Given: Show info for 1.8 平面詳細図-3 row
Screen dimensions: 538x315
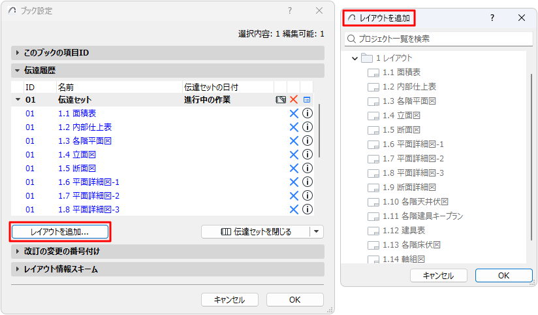Looking at the screenshot, I should point(308,209).
